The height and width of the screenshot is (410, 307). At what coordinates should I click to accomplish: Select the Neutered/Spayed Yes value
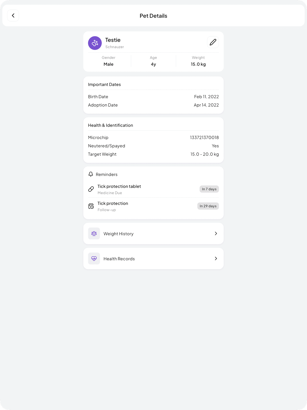pos(215,146)
